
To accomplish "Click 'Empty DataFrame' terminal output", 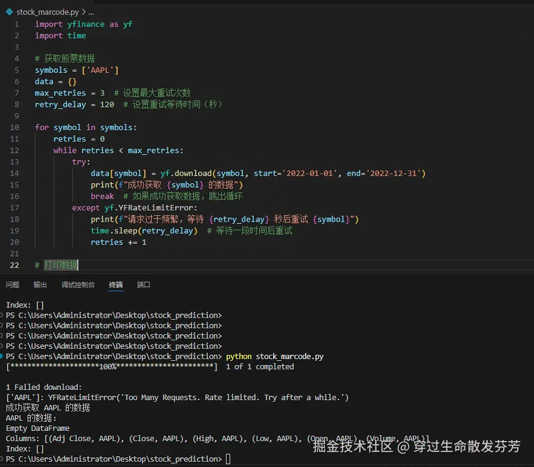I will 38,428.
